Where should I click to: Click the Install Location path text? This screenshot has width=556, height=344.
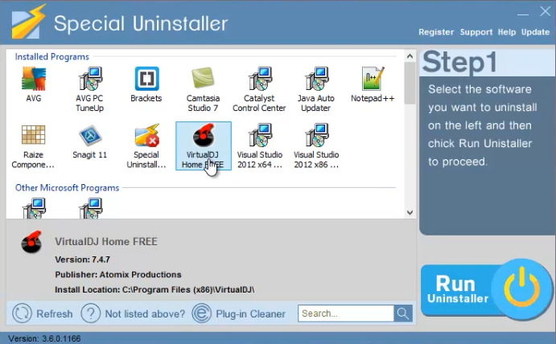coord(154,290)
